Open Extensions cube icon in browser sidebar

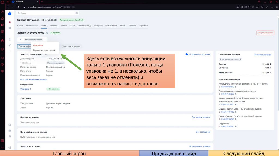point(2,64)
